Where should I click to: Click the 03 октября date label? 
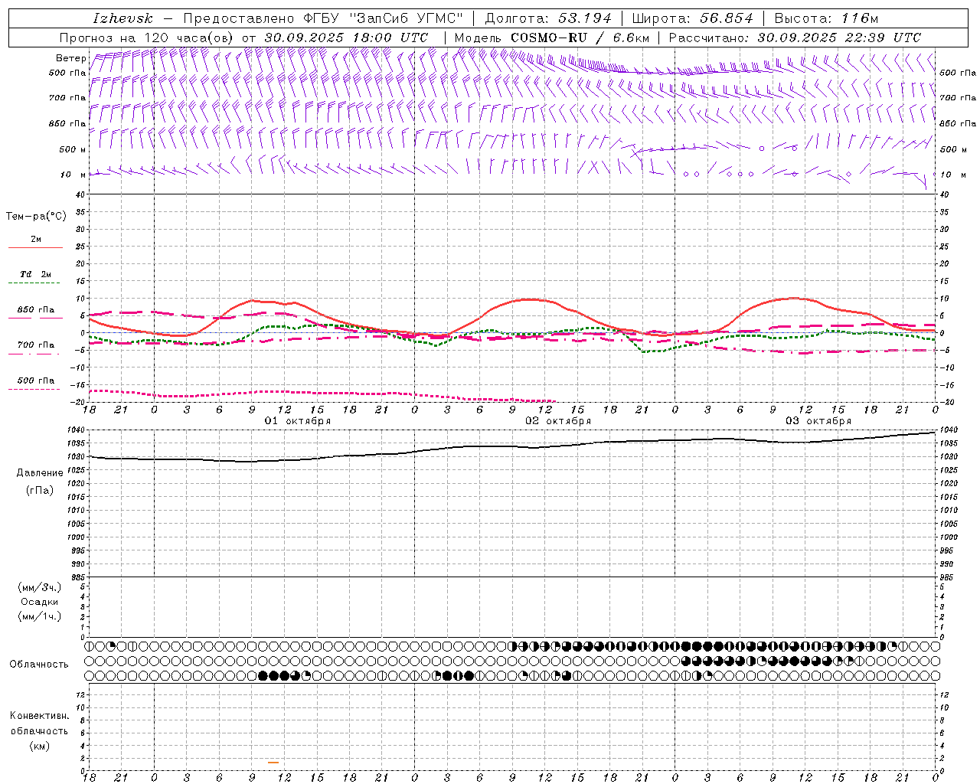(x=818, y=421)
